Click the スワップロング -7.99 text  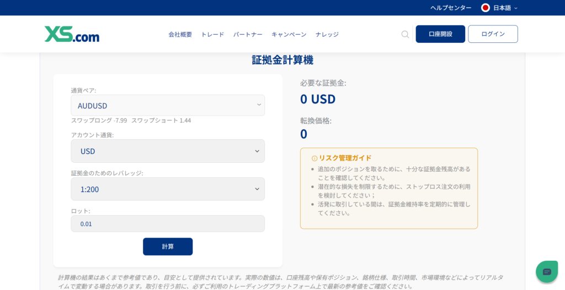click(x=99, y=121)
